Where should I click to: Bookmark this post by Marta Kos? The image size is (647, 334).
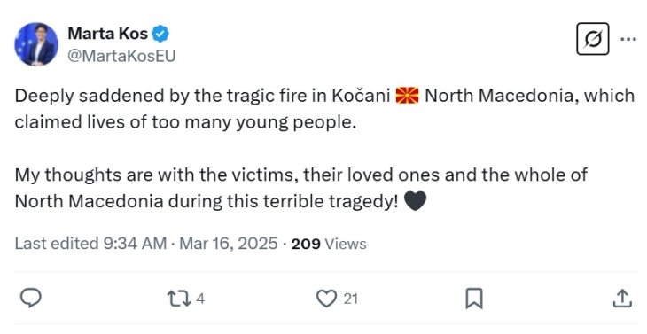474,299
